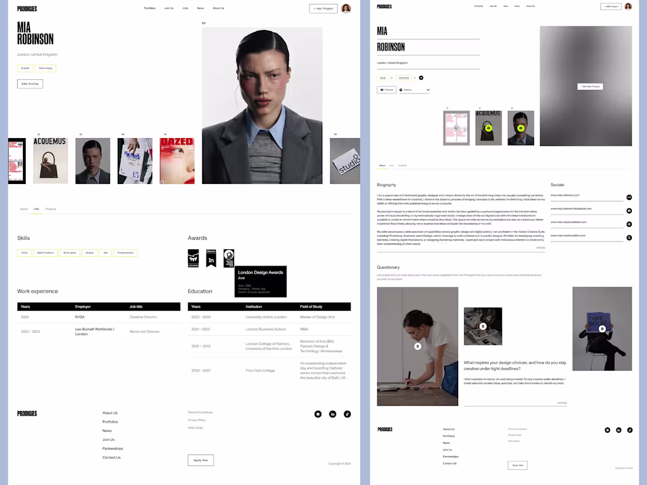
Task: Open Instagram icon in left page footer
Action: (318, 414)
